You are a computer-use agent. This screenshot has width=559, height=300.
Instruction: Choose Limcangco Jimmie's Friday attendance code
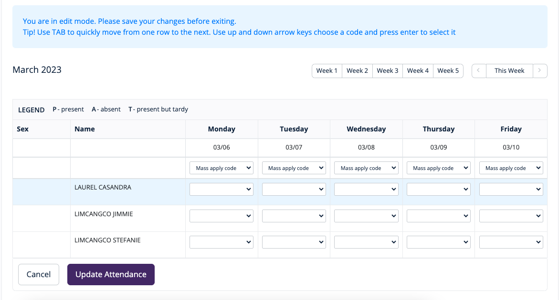point(511,216)
